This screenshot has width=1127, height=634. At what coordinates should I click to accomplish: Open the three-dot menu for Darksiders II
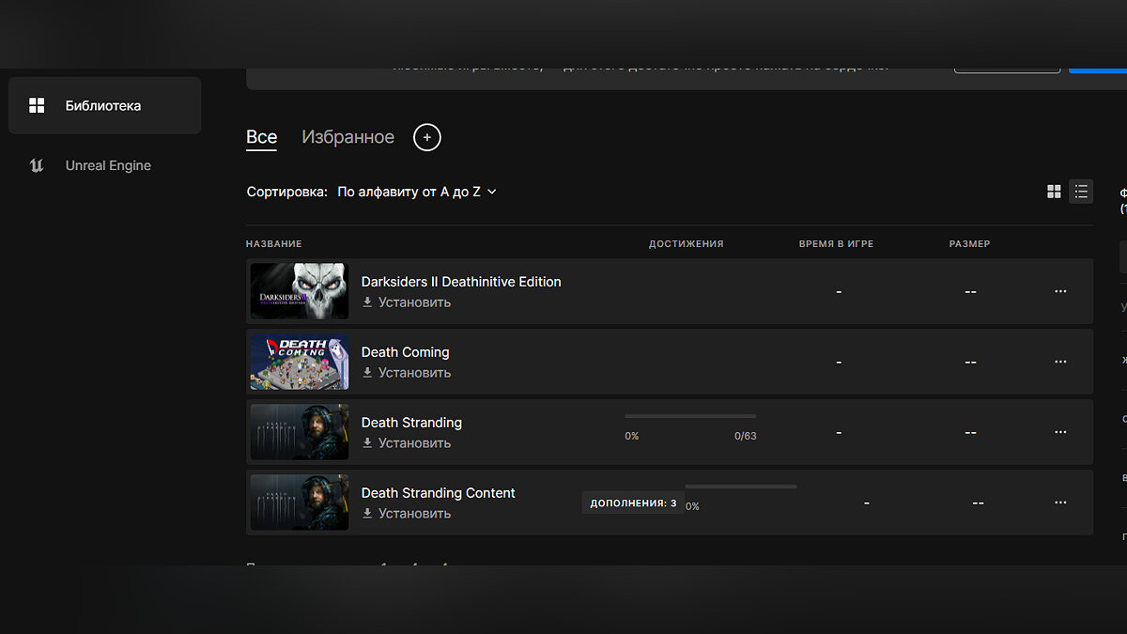tap(1060, 291)
